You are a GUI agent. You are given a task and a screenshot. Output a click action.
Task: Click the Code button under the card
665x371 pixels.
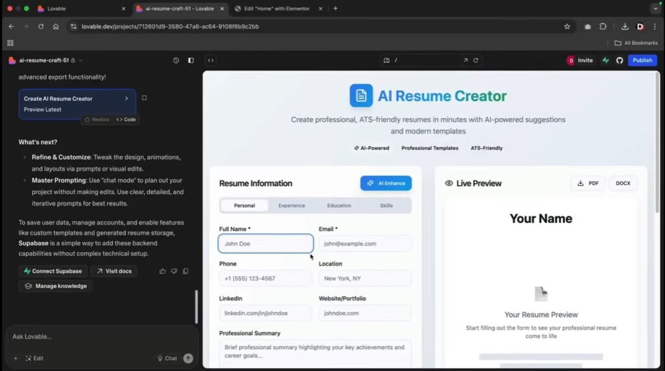(126, 119)
